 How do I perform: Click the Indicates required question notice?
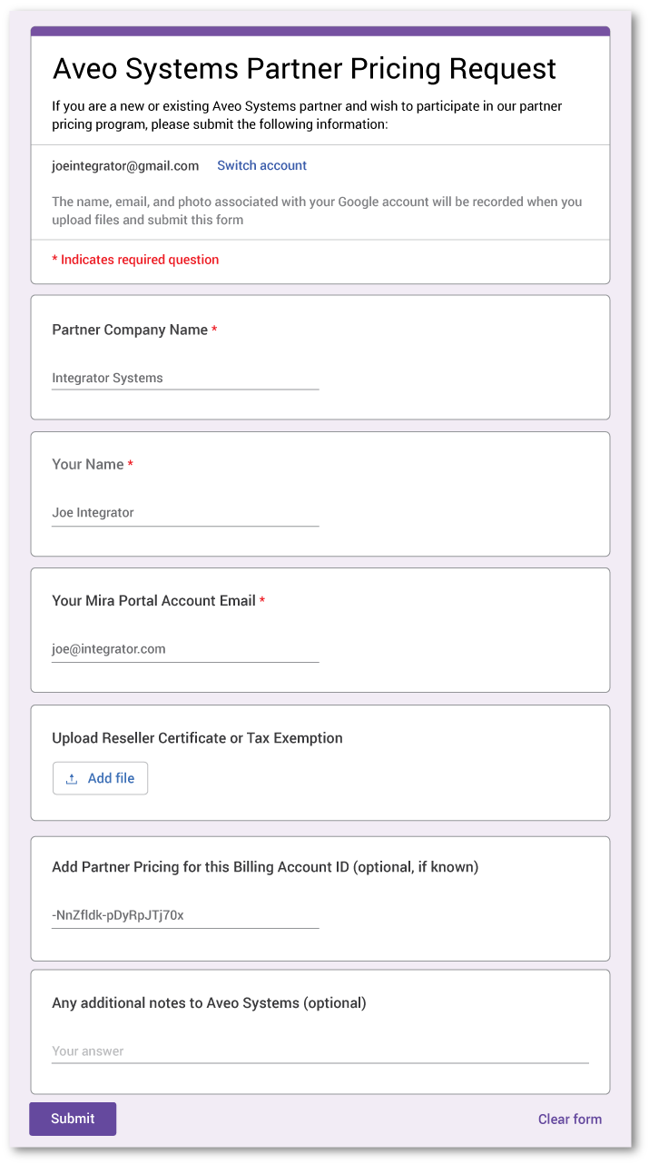click(x=135, y=260)
